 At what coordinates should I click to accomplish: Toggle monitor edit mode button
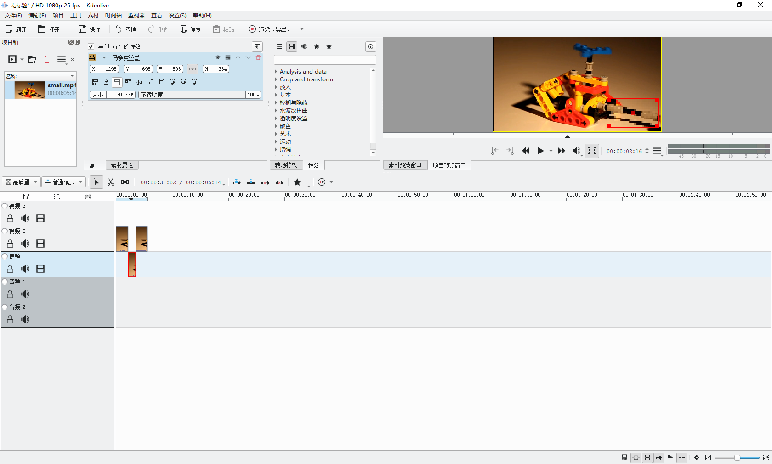click(592, 151)
